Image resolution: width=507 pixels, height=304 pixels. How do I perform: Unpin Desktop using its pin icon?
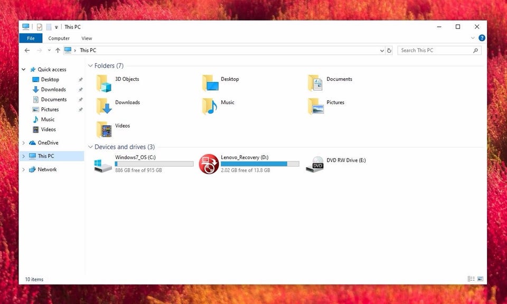coord(80,79)
